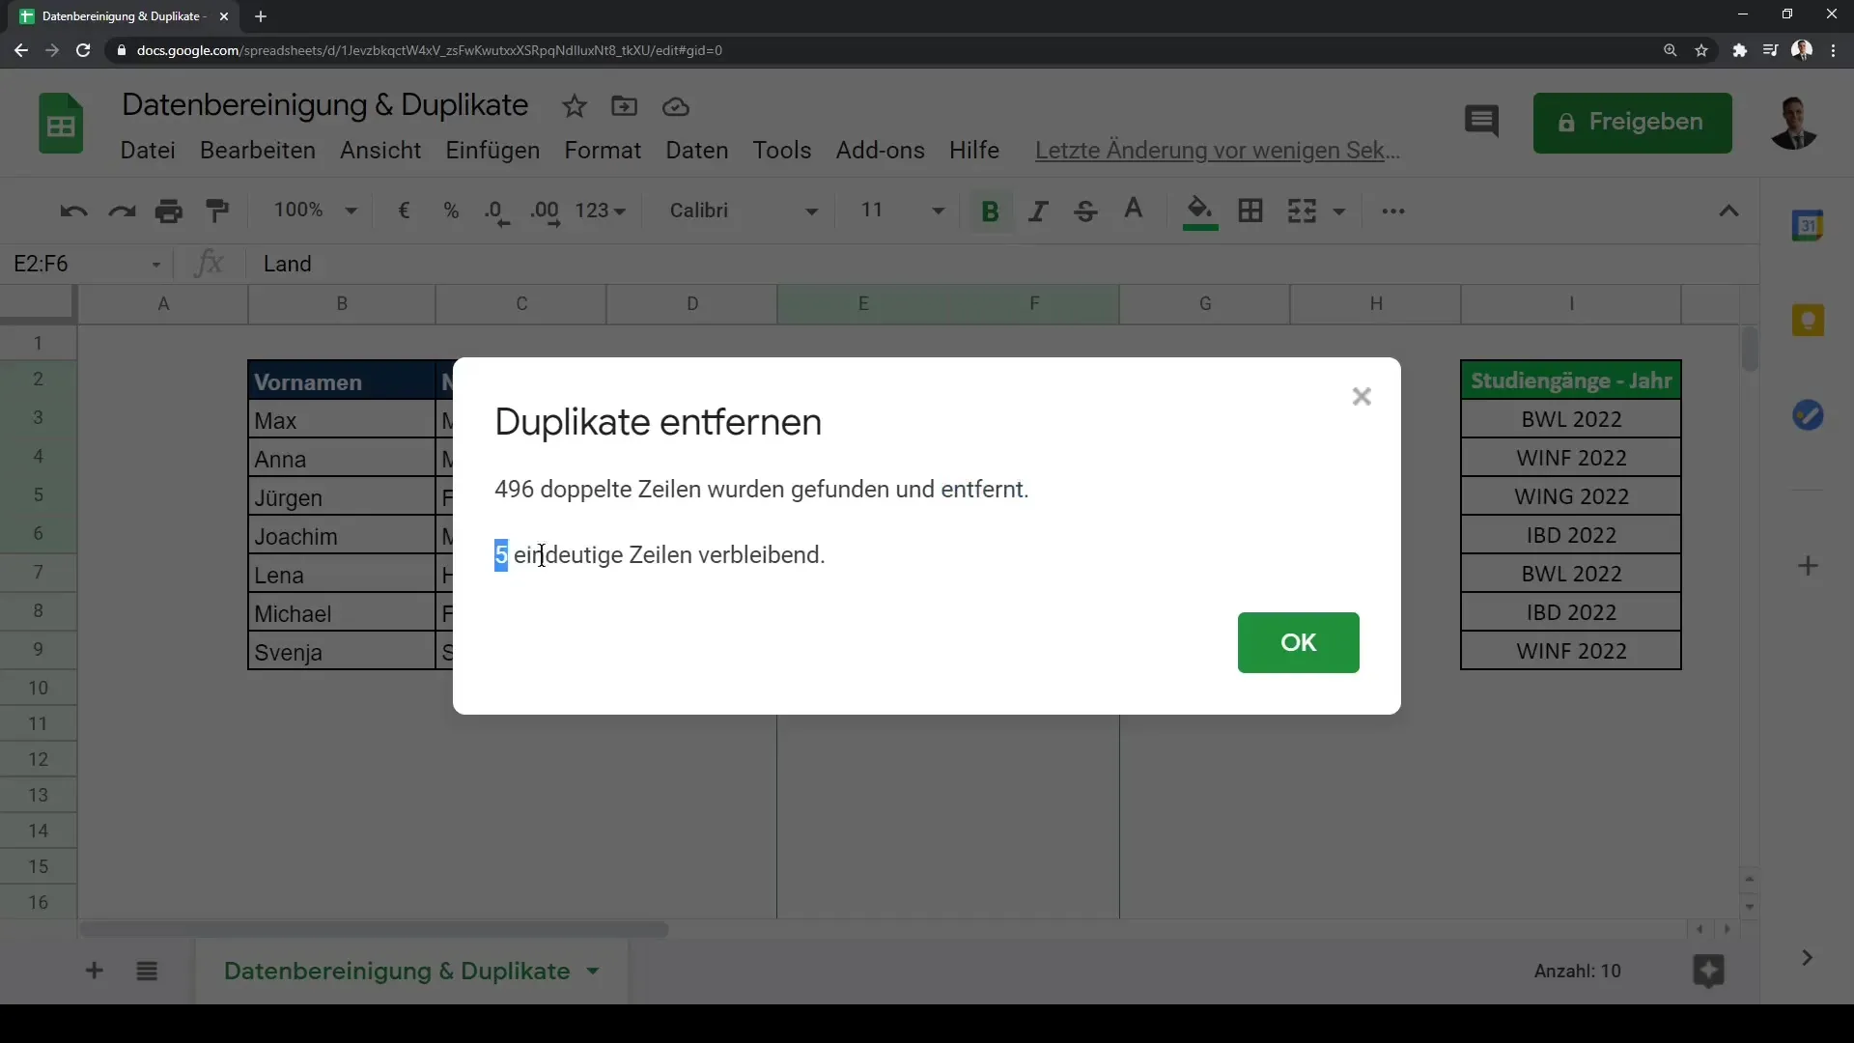The image size is (1854, 1043).
Task: Click the Move to folder icon
Action: point(625,106)
